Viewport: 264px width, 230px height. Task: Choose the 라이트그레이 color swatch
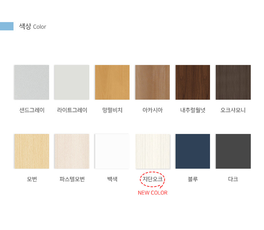tap(72, 82)
